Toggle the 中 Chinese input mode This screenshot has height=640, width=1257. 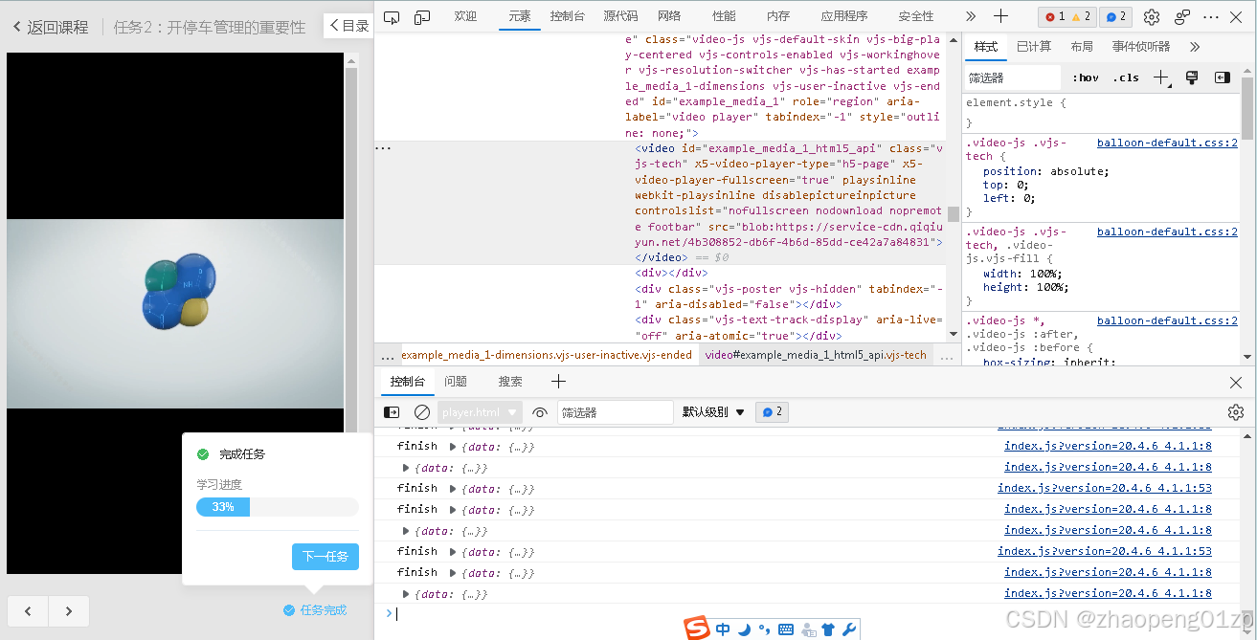pos(723,629)
